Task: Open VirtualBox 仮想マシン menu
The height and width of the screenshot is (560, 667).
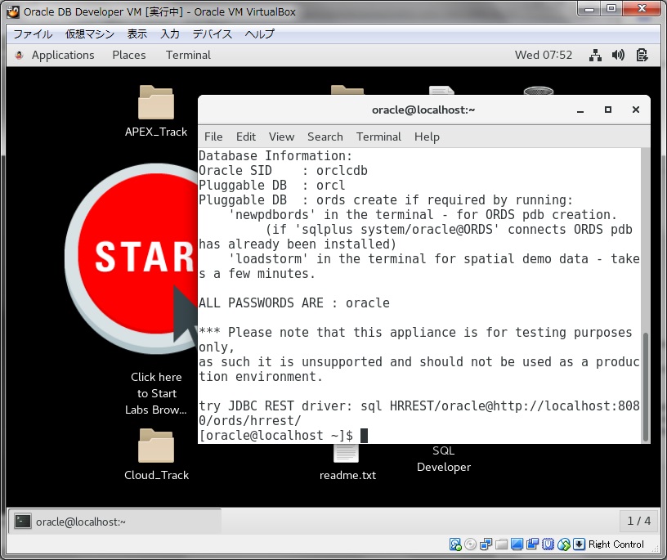Action: (90, 34)
